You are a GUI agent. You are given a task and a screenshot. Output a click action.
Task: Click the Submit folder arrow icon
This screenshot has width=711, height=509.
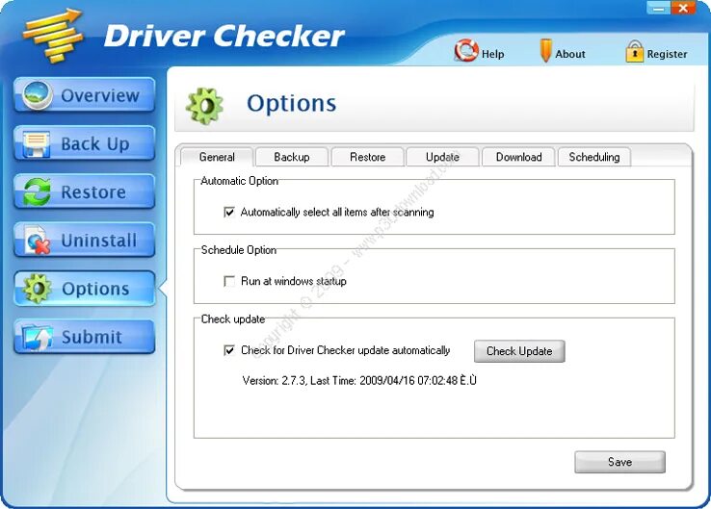[x=38, y=337]
